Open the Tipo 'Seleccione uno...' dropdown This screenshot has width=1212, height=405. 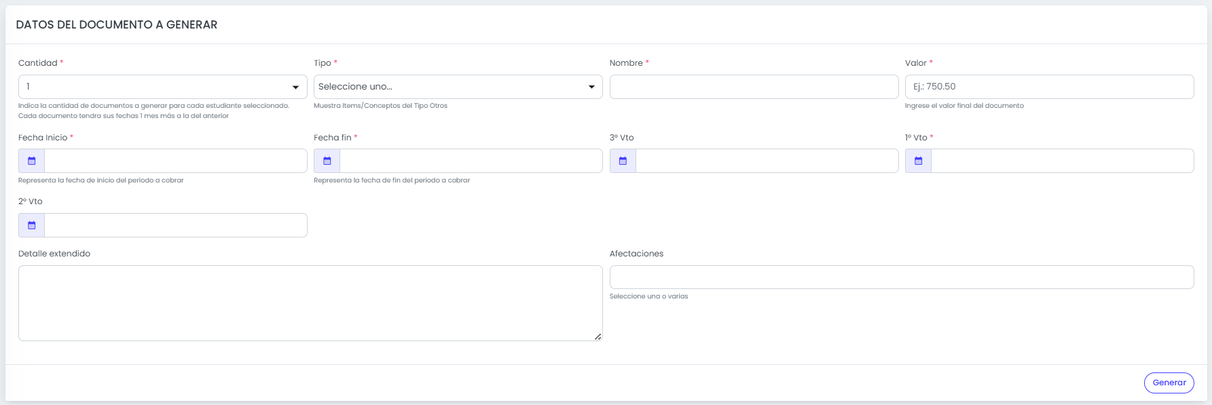[x=458, y=87]
